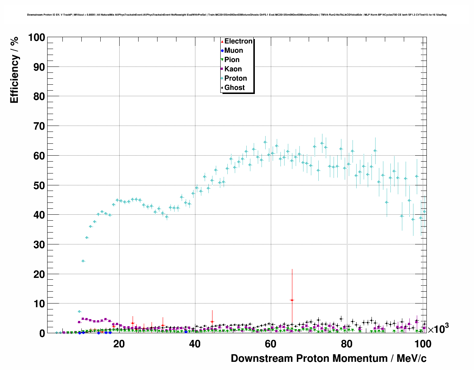Click the purple Kaon legend square
474x370 pixels.
tap(222, 69)
